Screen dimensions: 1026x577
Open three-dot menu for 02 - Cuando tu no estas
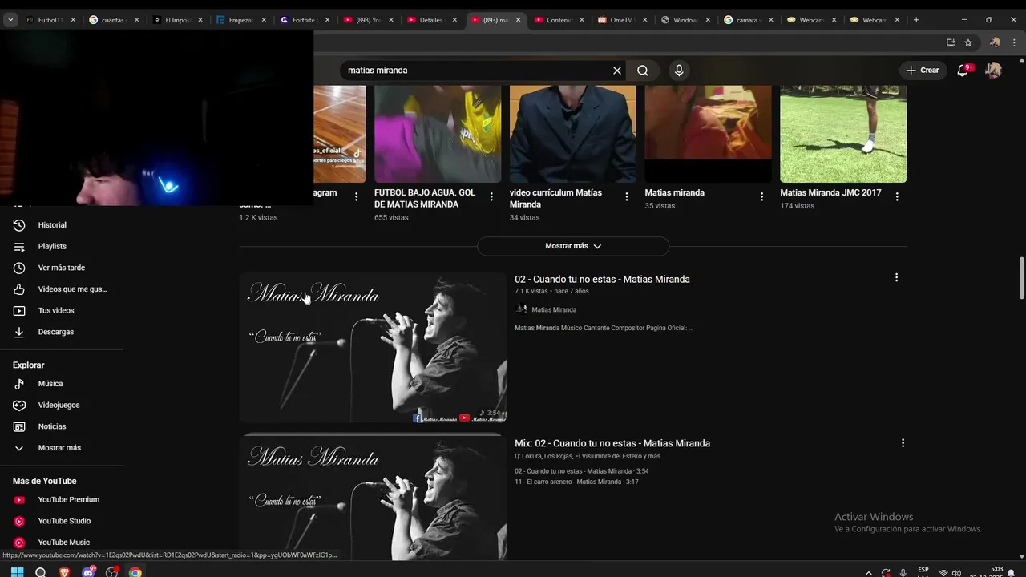pyautogui.click(x=896, y=277)
